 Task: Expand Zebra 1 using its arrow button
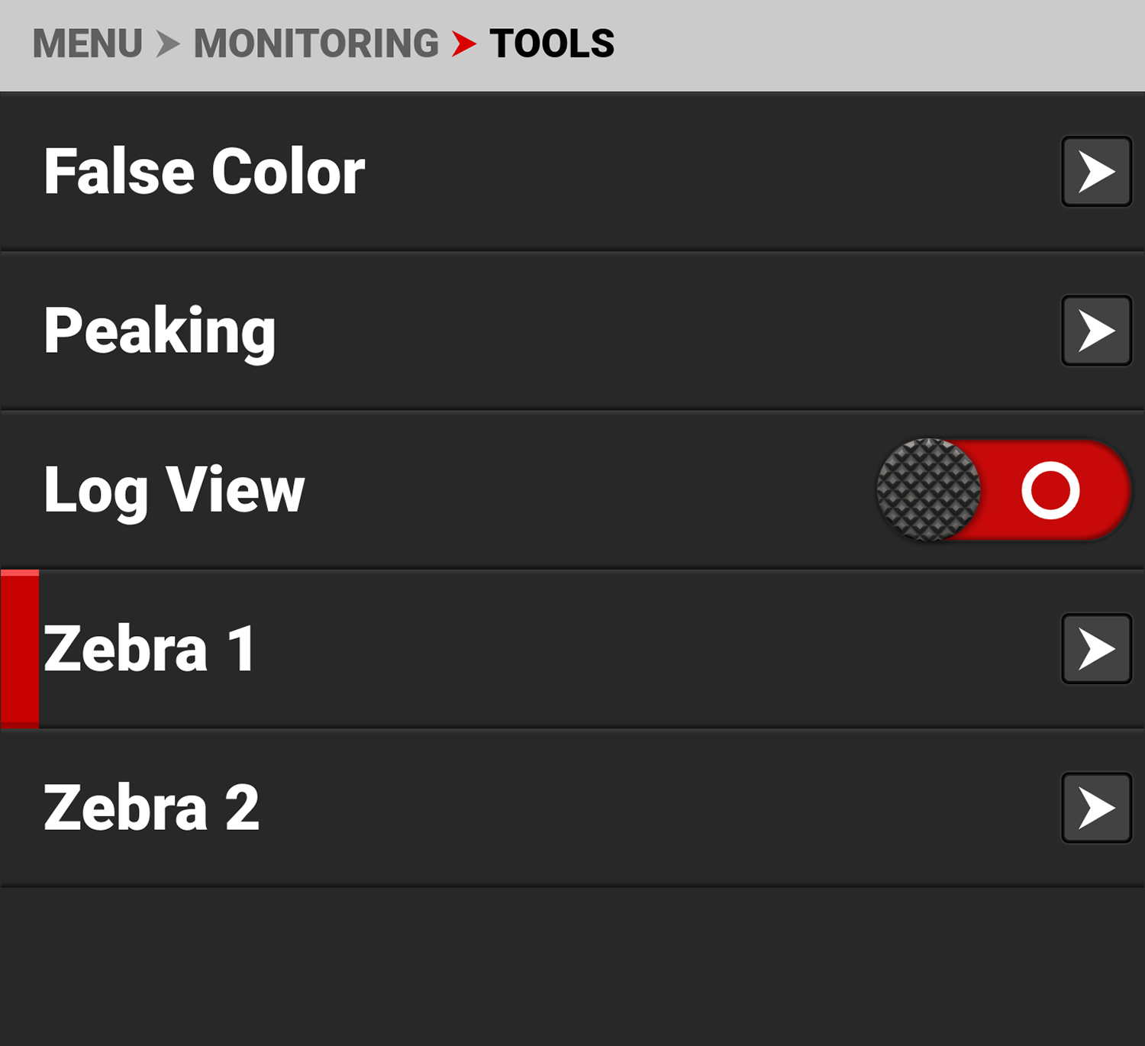tap(1096, 649)
